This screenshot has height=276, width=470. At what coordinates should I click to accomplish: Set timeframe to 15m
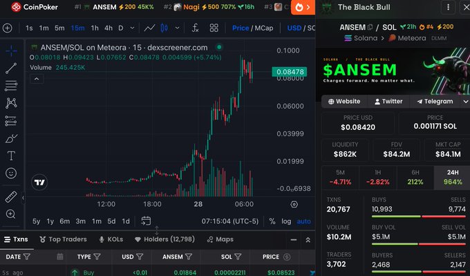click(77, 28)
